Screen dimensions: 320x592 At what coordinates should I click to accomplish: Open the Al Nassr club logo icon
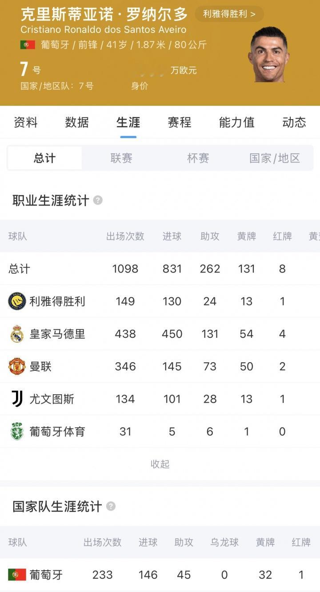[17, 301]
